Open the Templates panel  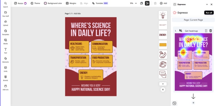[6, 32]
